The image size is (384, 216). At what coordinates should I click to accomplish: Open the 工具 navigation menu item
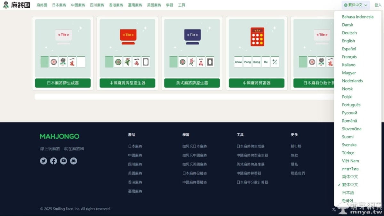click(181, 5)
